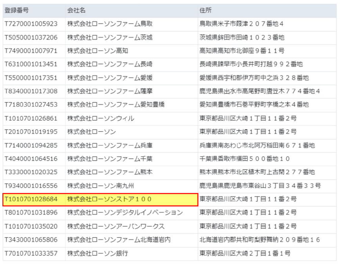Click address 鹿児島県鹿児島市東谷山３丁目３４番３３号
The height and width of the screenshot is (265, 340).
(x=260, y=186)
